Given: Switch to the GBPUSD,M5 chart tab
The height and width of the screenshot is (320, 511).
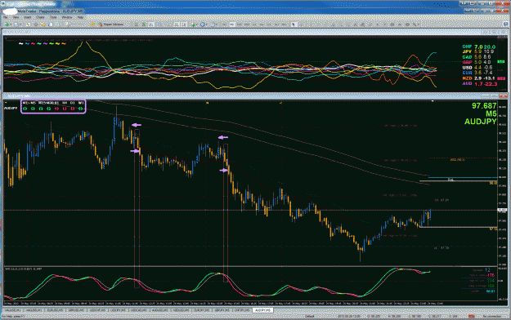Looking at the screenshot, I should pyautogui.click(x=76, y=310).
